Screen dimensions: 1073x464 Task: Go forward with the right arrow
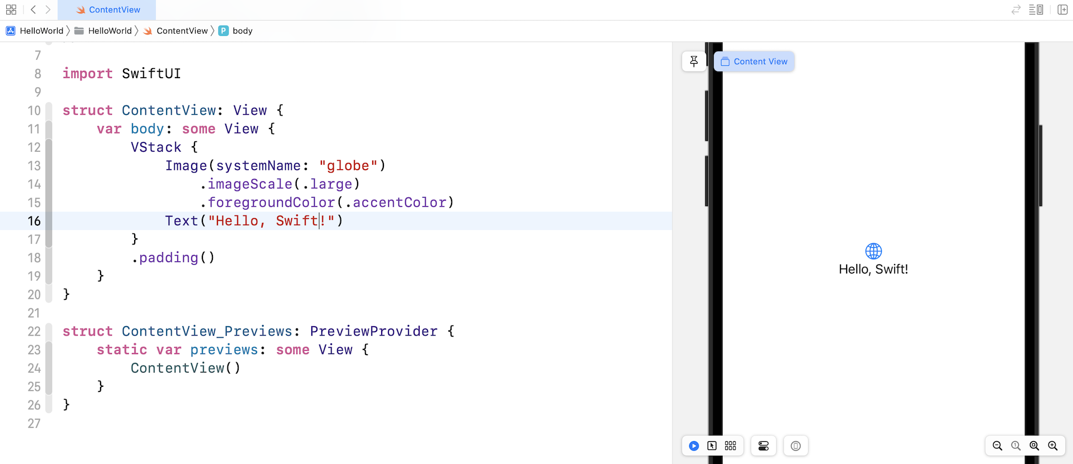48,9
